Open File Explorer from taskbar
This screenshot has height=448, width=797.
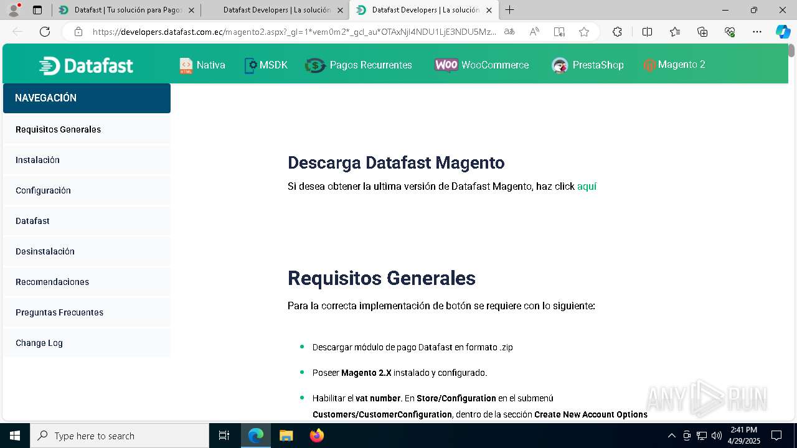[x=286, y=436]
